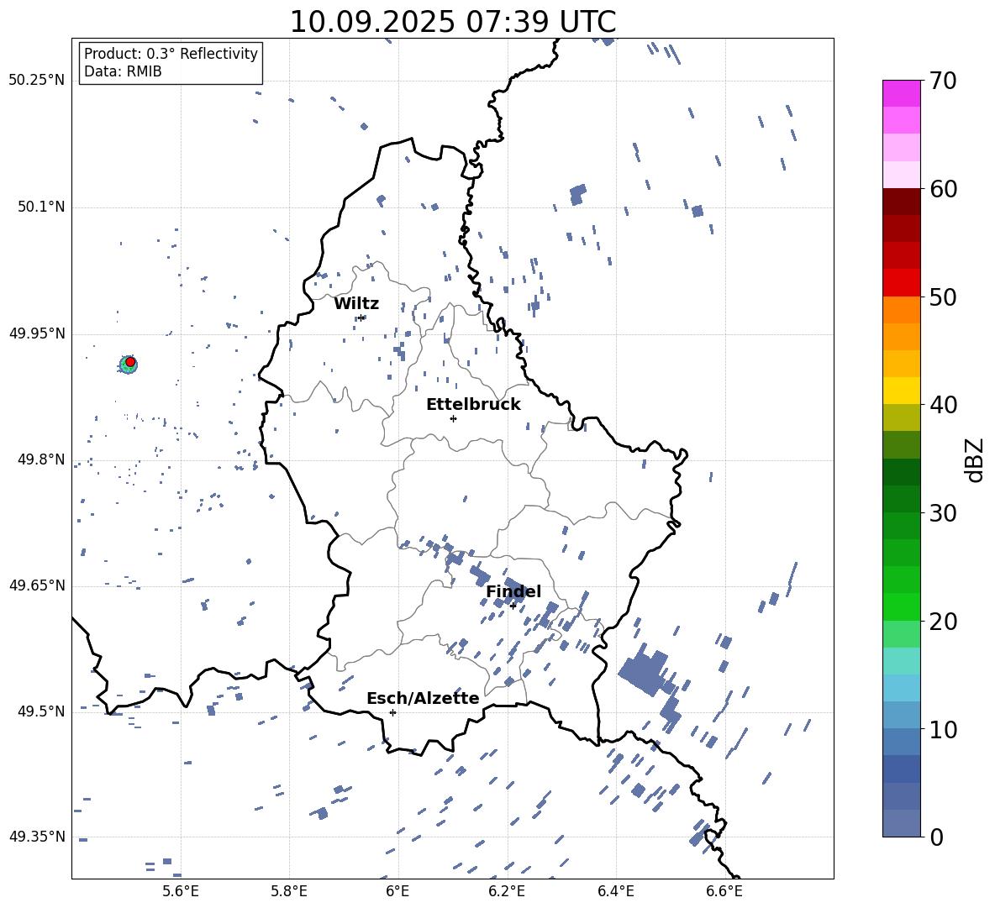Viewport: 995px width, 908px height.
Task: Select the Esch/Alzette city label
Action: tap(423, 698)
